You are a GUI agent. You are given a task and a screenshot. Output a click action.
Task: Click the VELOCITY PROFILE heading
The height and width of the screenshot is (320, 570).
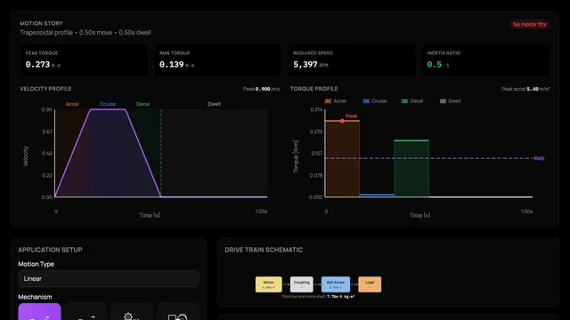(x=45, y=89)
